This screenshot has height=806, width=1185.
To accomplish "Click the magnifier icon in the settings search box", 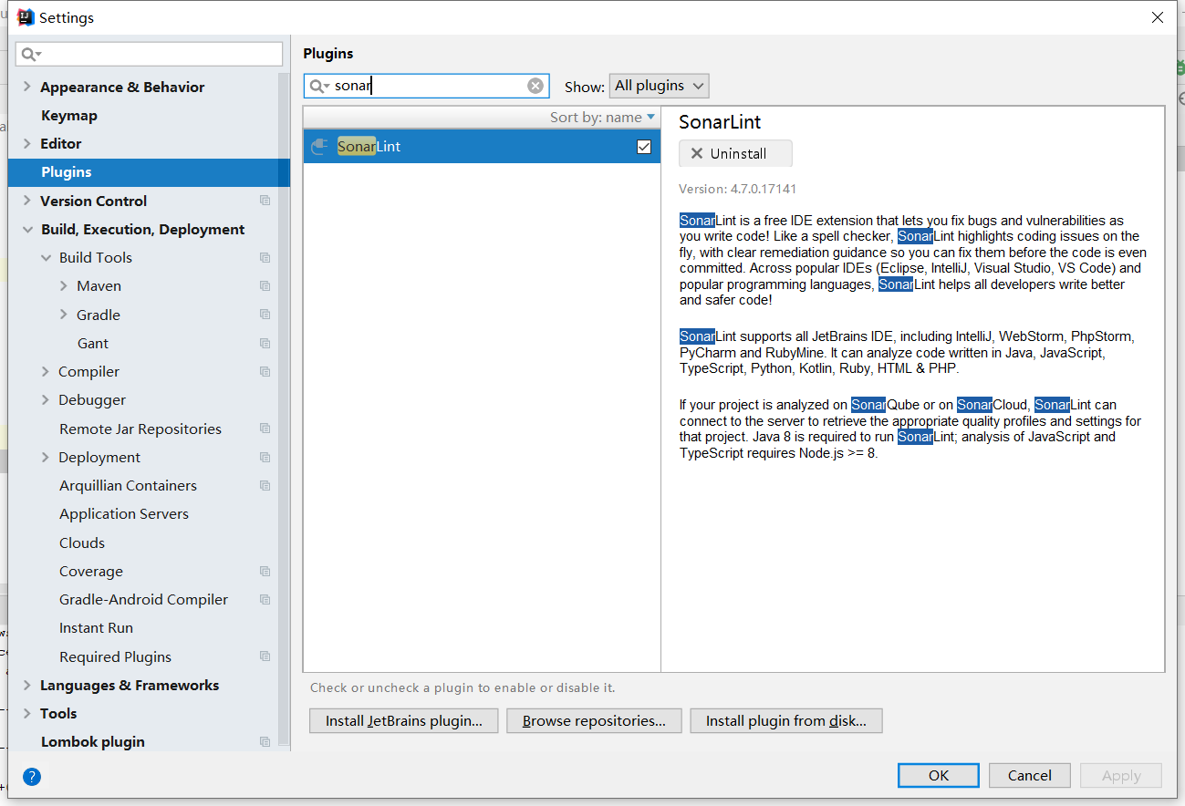I will click(29, 54).
